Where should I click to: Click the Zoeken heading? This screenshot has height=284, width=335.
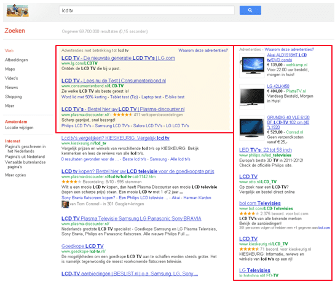click(15, 31)
